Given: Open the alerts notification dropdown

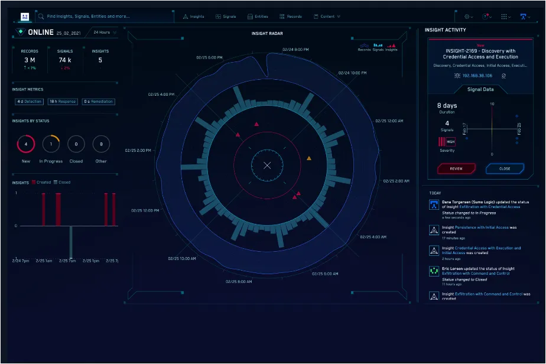Looking at the screenshot, I should pos(486,17).
